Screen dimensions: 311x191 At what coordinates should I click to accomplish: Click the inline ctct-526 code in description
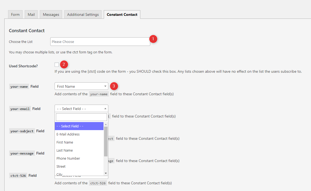98,183
